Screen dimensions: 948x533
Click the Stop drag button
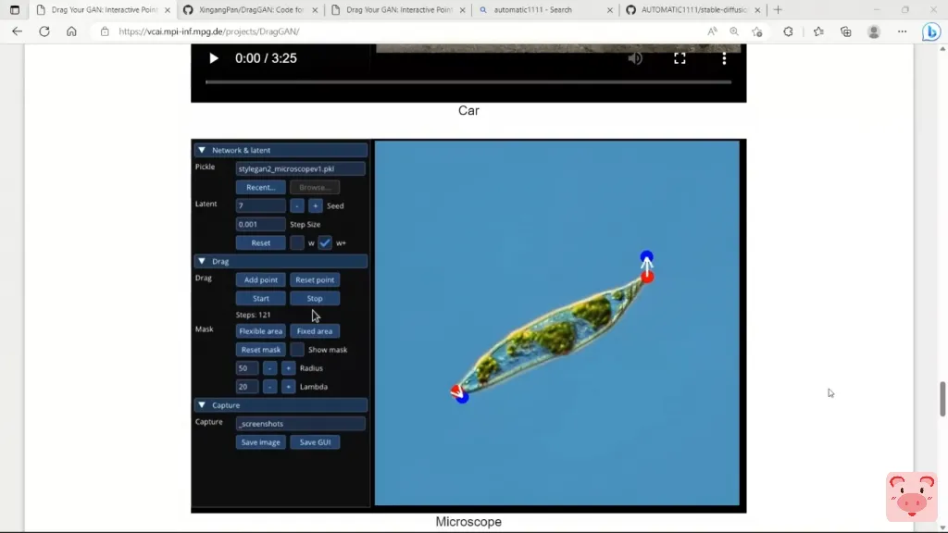tap(315, 298)
